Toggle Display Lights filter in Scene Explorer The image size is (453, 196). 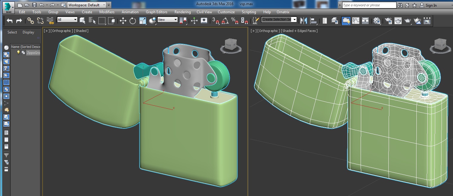(x=6, y=61)
